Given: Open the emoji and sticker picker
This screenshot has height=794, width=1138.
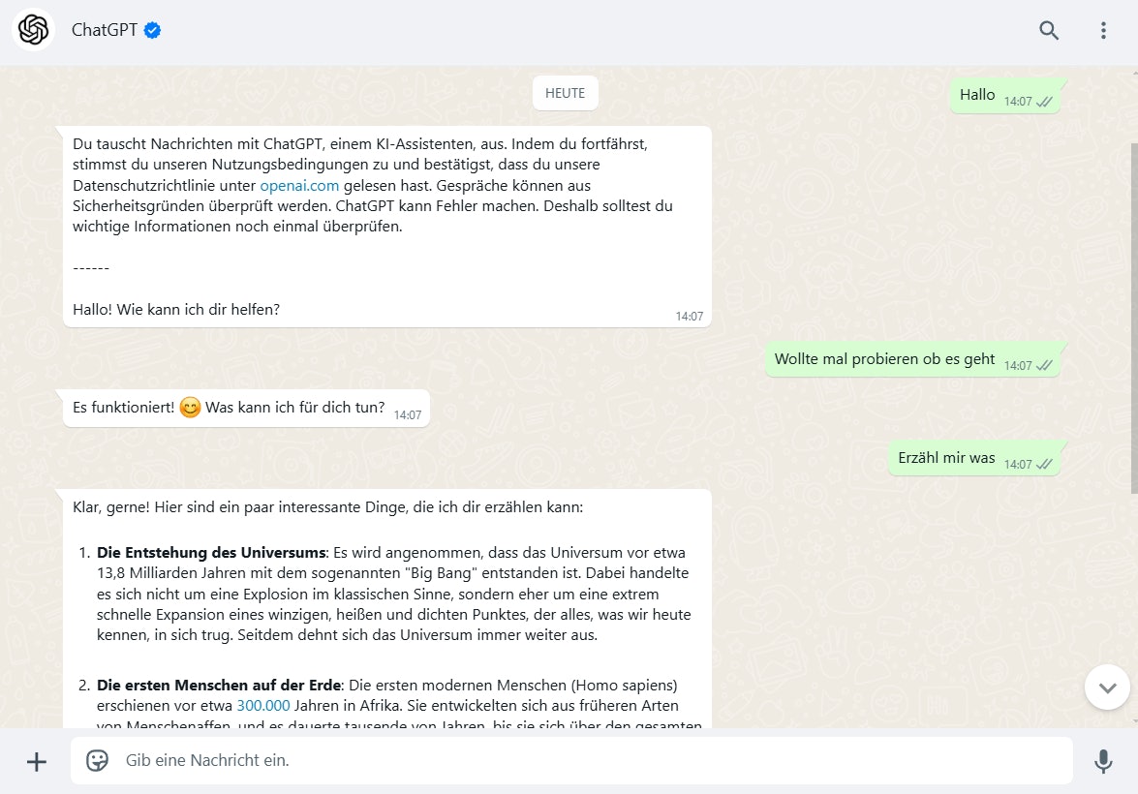Looking at the screenshot, I should point(98,760).
